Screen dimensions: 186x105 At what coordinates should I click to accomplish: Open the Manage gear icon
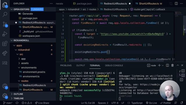5,96
